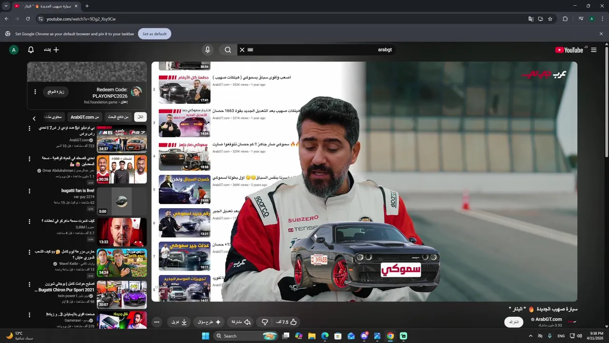The height and width of the screenshot is (343, 609).
Task: Open Discord from the taskbar
Action: (364, 336)
